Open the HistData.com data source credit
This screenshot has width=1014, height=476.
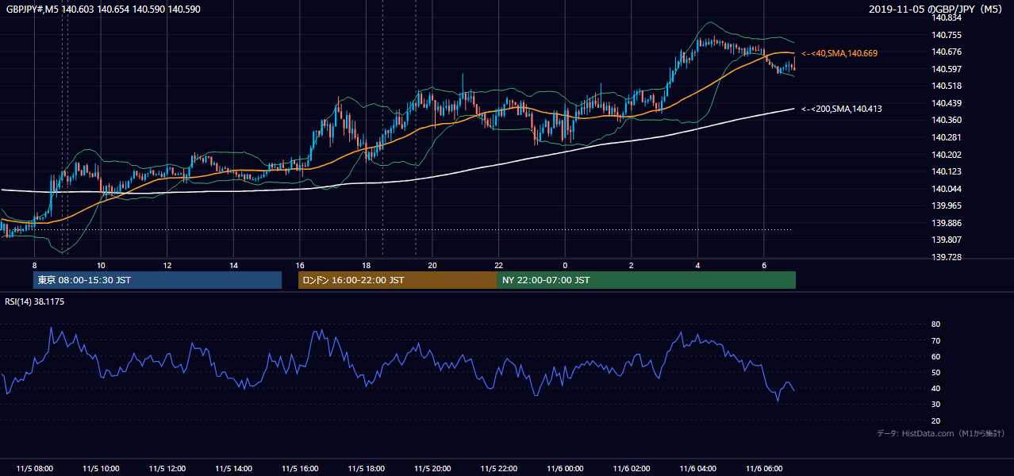click(941, 433)
